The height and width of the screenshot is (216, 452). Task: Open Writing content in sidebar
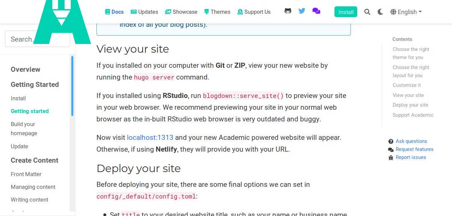click(29, 200)
